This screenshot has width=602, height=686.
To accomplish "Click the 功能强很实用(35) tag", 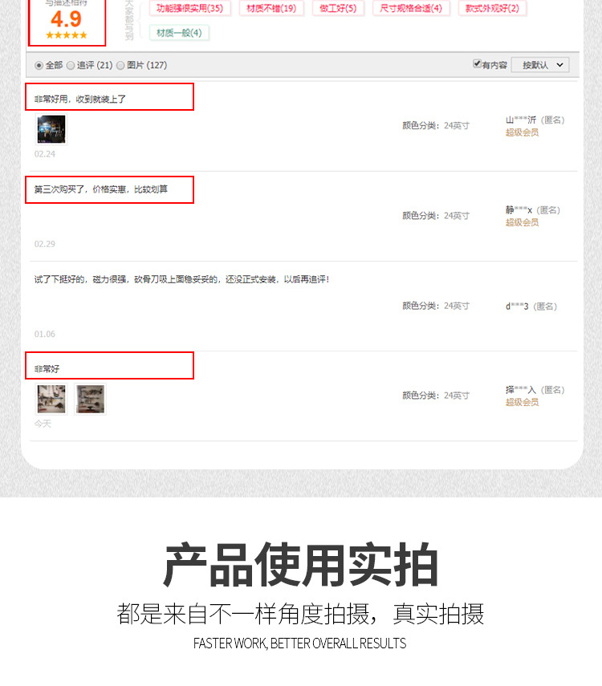I will click(x=189, y=8).
